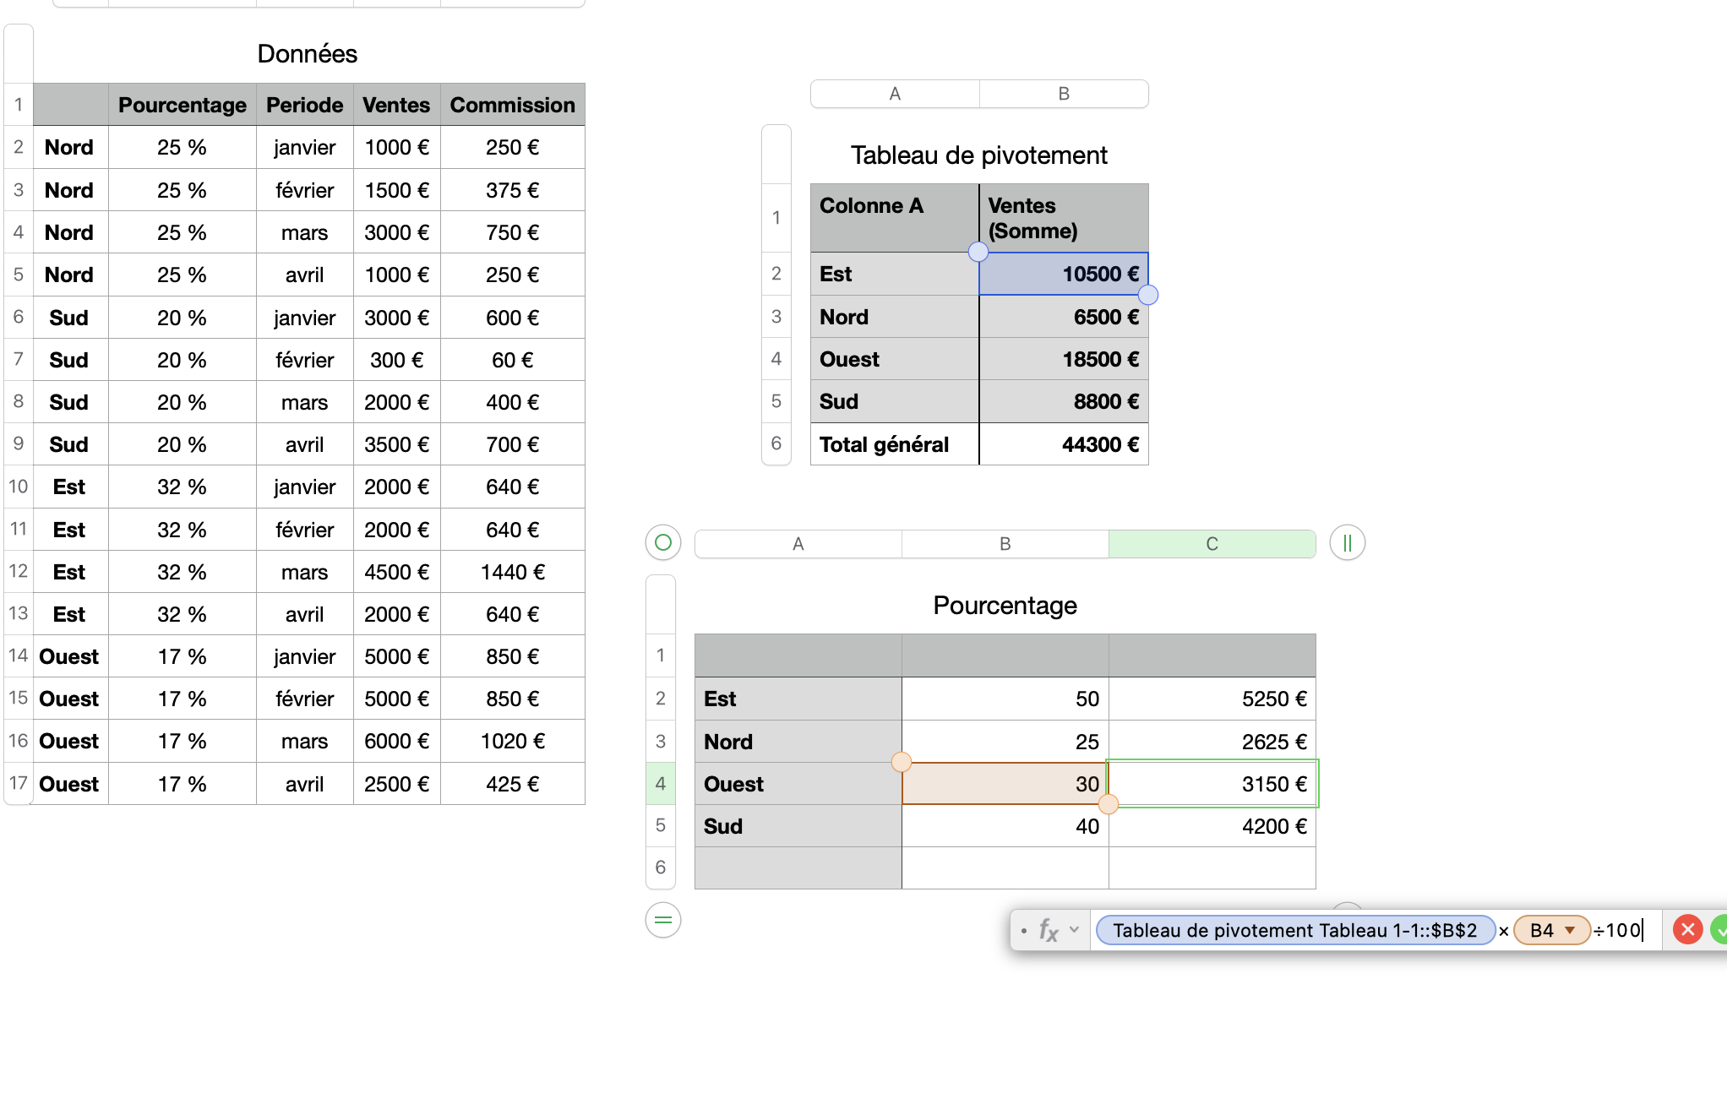Click the pivot cell showing 18500 €
This screenshot has height=1115, width=1727.
tap(1064, 359)
